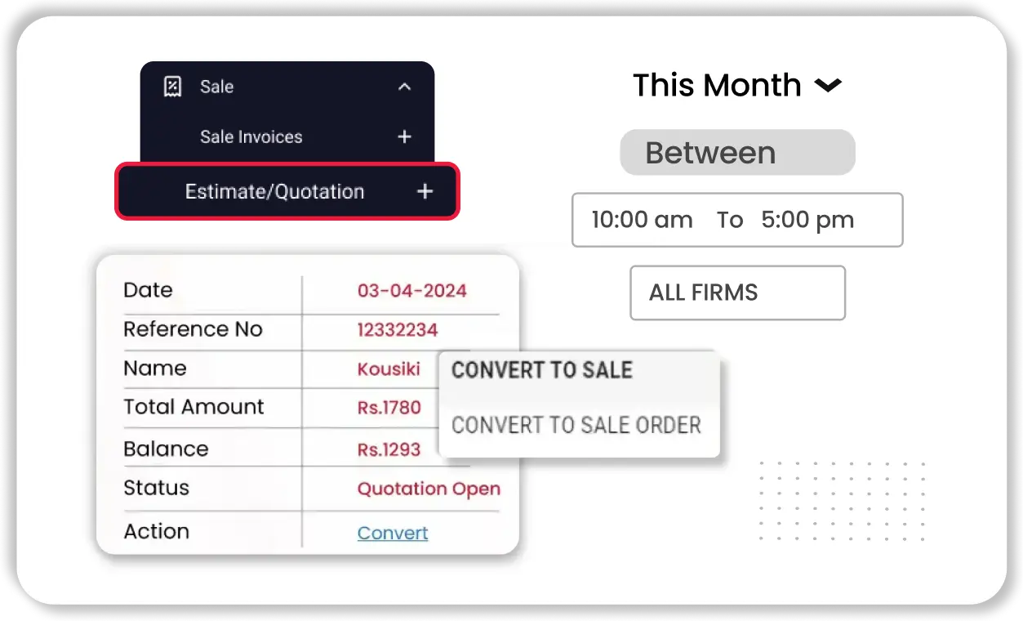Click the customer name Kousiki
The height and width of the screenshot is (621, 1023).
pyautogui.click(x=389, y=369)
